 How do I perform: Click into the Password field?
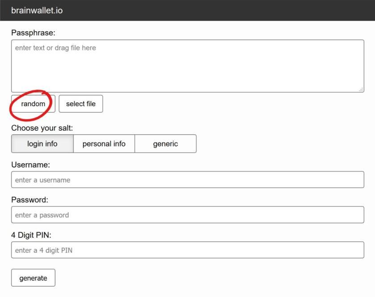click(x=187, y=215)
